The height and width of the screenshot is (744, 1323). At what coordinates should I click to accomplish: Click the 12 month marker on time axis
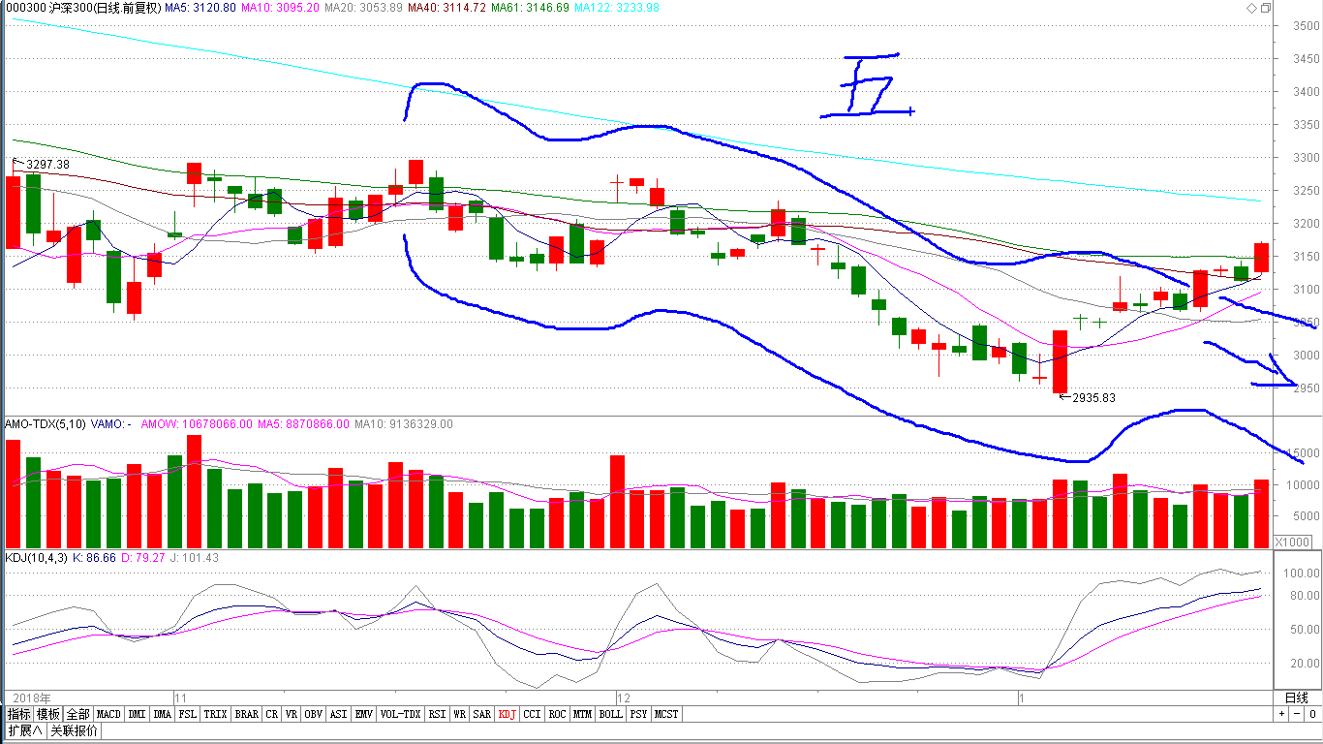(625, 697)
